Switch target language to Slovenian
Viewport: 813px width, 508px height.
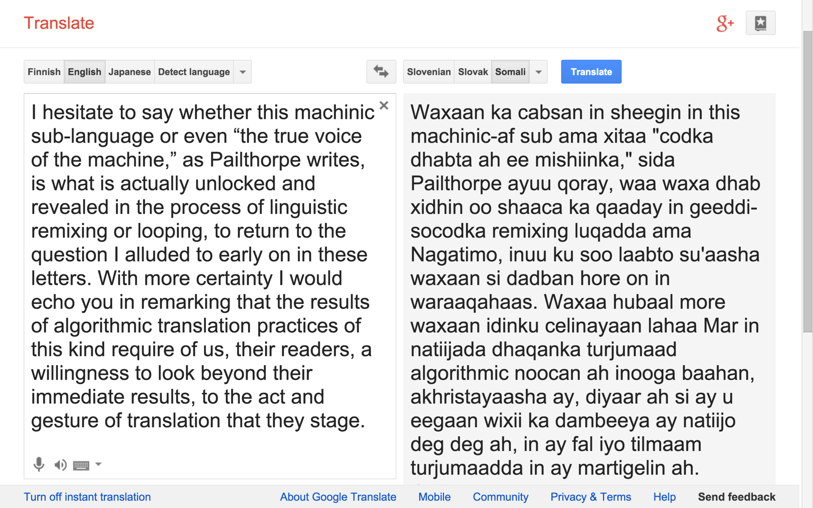tap(429, 72)
